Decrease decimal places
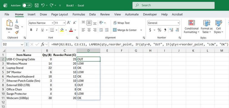229x108 pixels. coord(177,30)
